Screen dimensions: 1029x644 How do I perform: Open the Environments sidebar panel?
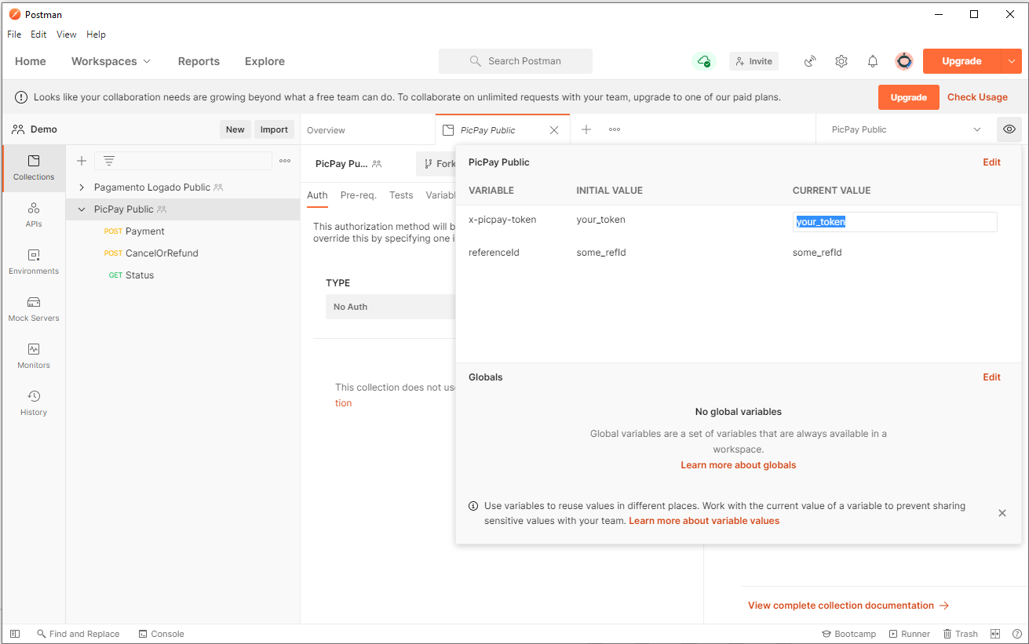[34, 262]
